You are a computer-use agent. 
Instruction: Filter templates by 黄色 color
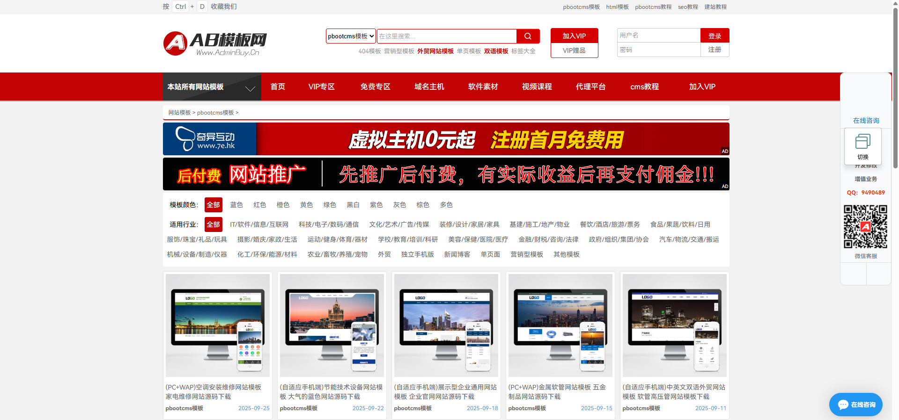coord(306,205)
